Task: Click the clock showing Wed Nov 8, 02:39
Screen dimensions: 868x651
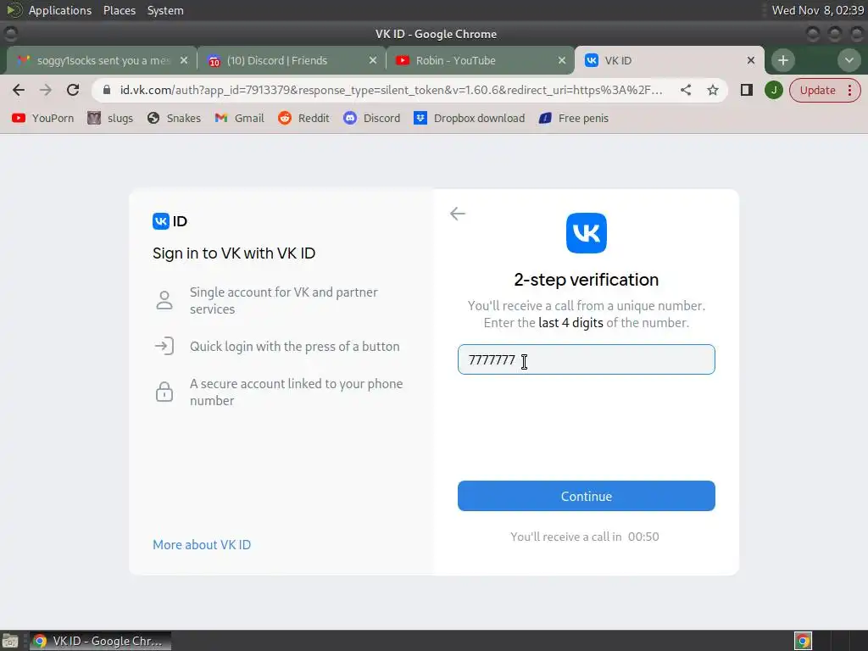Action: tap(818, 10)
